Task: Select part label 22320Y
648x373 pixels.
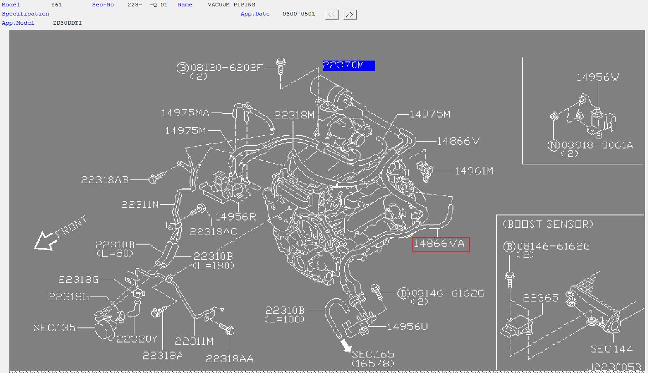Action: click(x=137, y=339)
